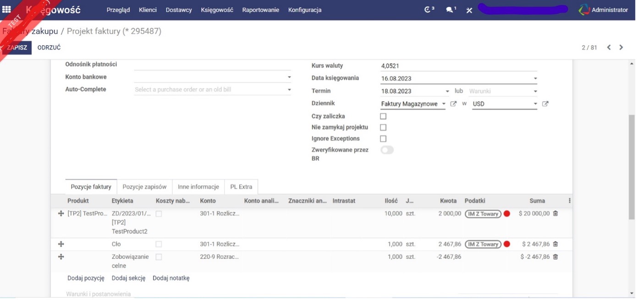Image resolution: width=637 pixels, height=300 pixels.
Task: Check Koszty nabycia box for Cło row
Action: pyautogui.click(x=159, y=244)
